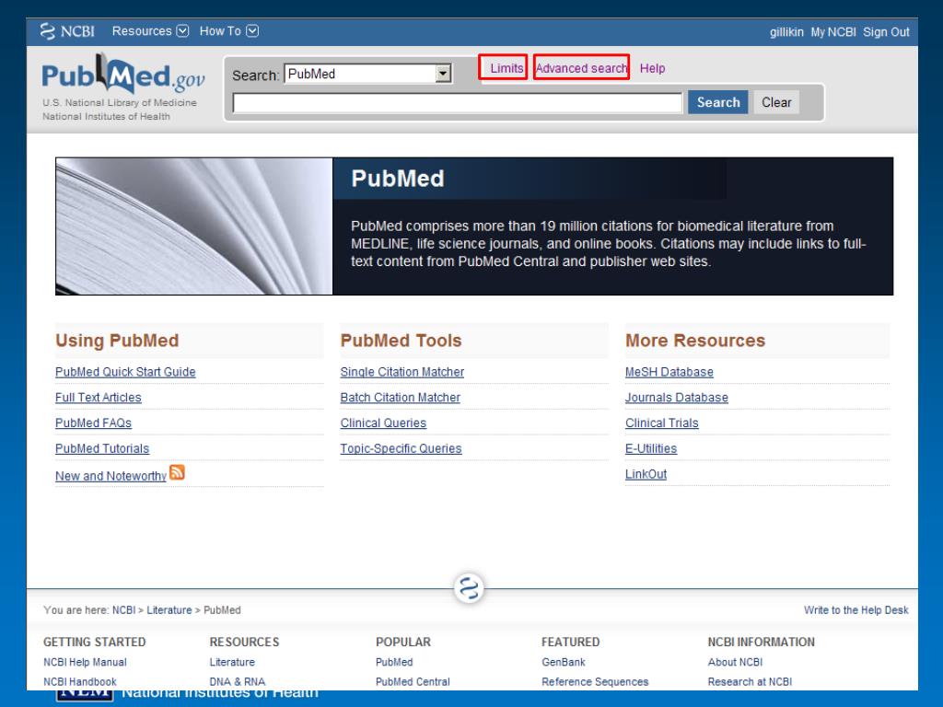Open Literature under footer Resources
Viewport: 943px width, 707px height.
[x=232, y=662]
